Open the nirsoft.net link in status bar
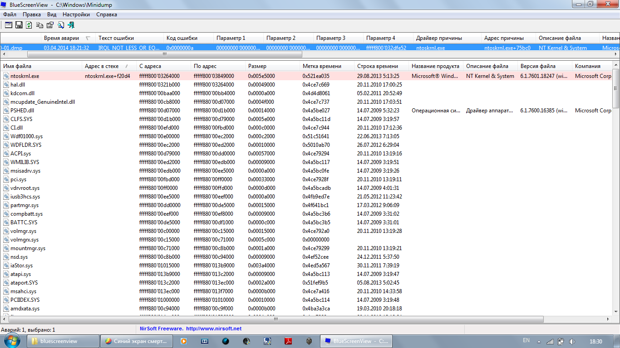This screenshot has height=348, width=620. pyautogui.click(x=213, y=329)
